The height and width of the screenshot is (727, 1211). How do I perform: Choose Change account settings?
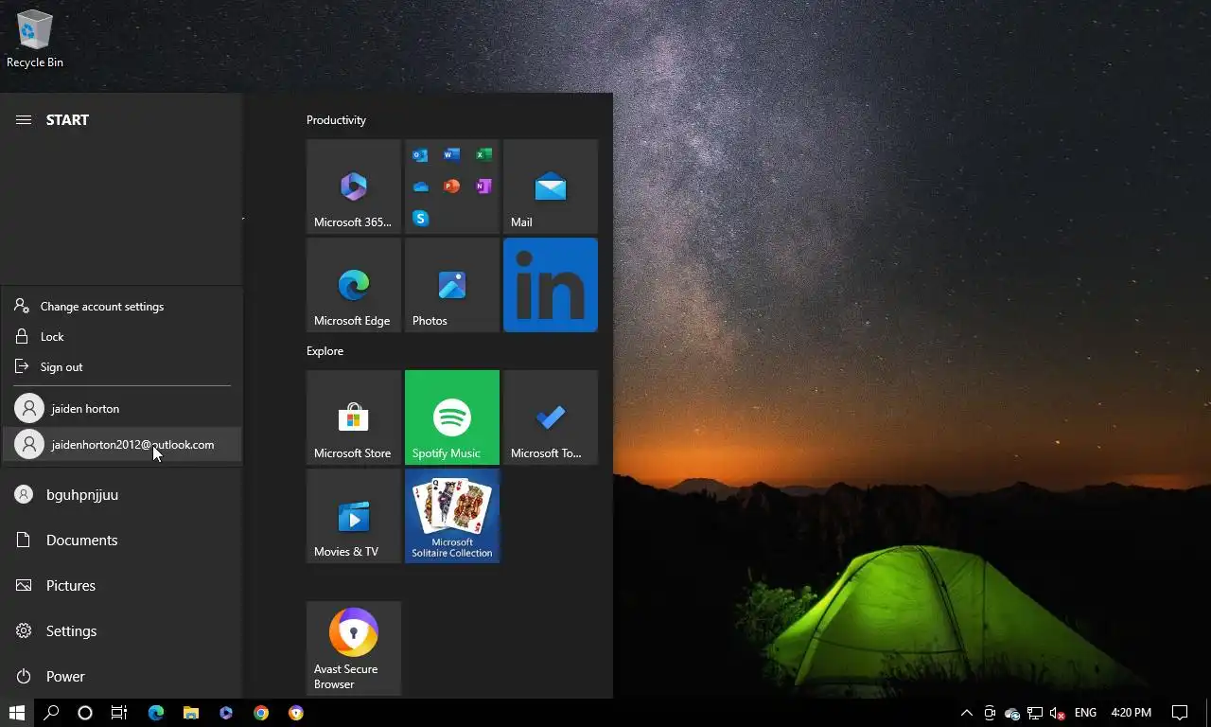(122, 307)
